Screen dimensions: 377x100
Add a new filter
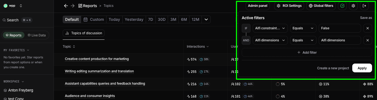click(x=307, y=52)
